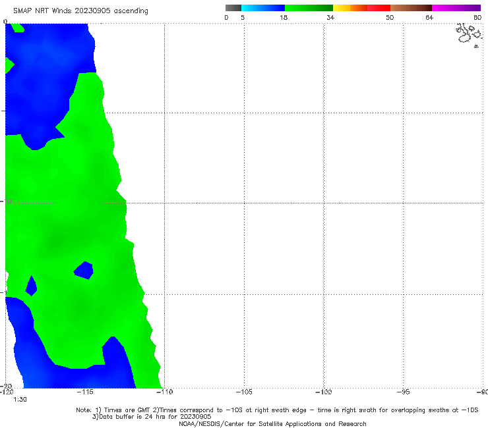The height and width of the screenshot is (428, 488).
Task: Click the note line 'Times are GMT'
Action: click(x=127, y=410)
